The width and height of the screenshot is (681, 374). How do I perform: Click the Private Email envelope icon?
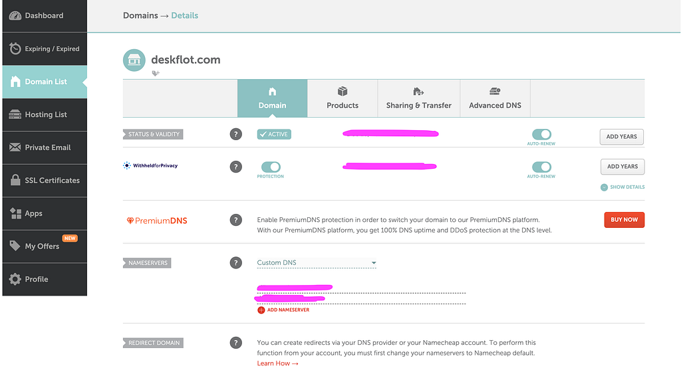tap(15, 147)
